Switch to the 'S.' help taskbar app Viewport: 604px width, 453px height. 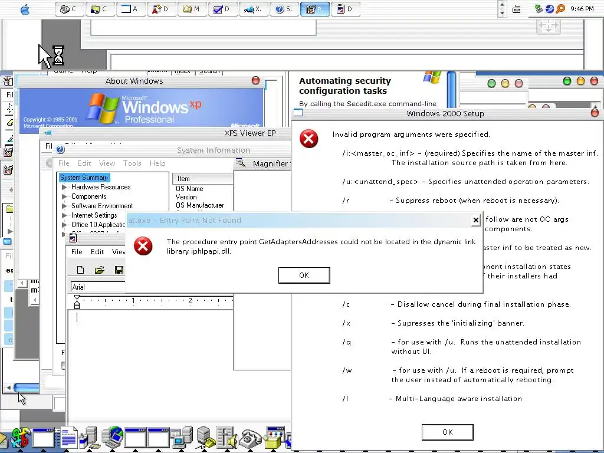pyautogui.click(x=284, y=9)
